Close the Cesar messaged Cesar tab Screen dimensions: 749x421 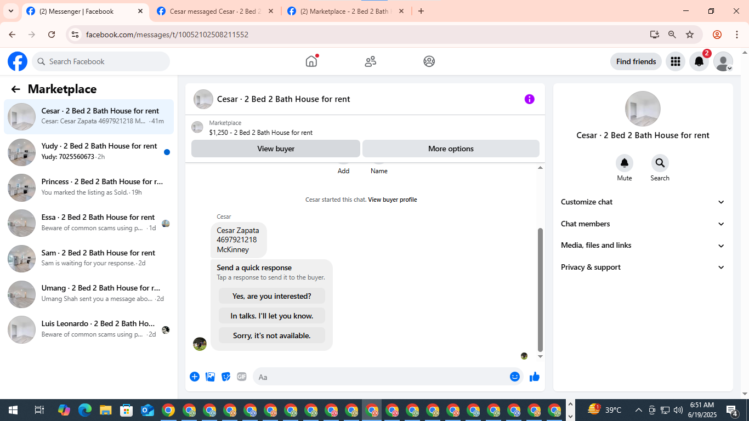[x=271, y=11]
